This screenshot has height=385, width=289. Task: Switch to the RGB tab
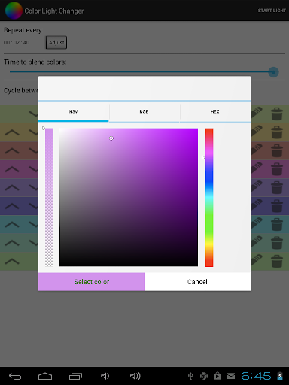pyautogui.click(x=144, y=111)
